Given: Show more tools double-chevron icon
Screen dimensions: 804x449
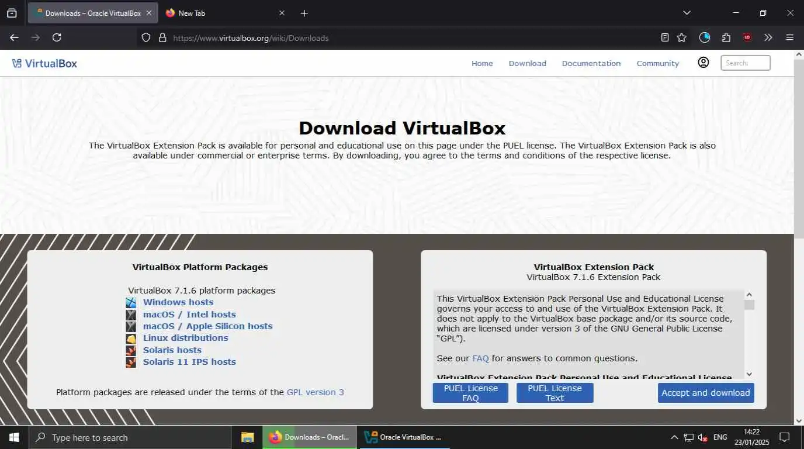Looking at the screenshot, I should tap(768, 37).
